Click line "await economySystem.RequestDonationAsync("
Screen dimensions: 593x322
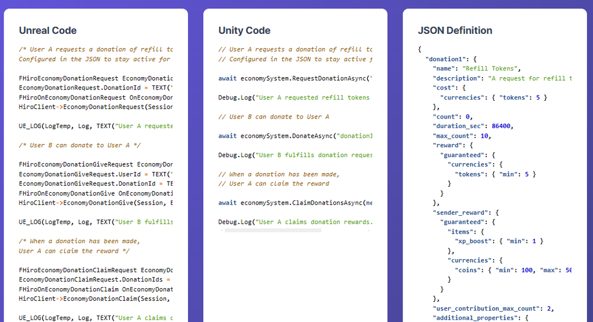point(295,78)
